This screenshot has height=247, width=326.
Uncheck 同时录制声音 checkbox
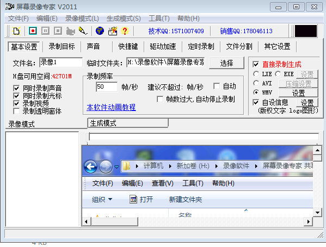coord(16,88)
